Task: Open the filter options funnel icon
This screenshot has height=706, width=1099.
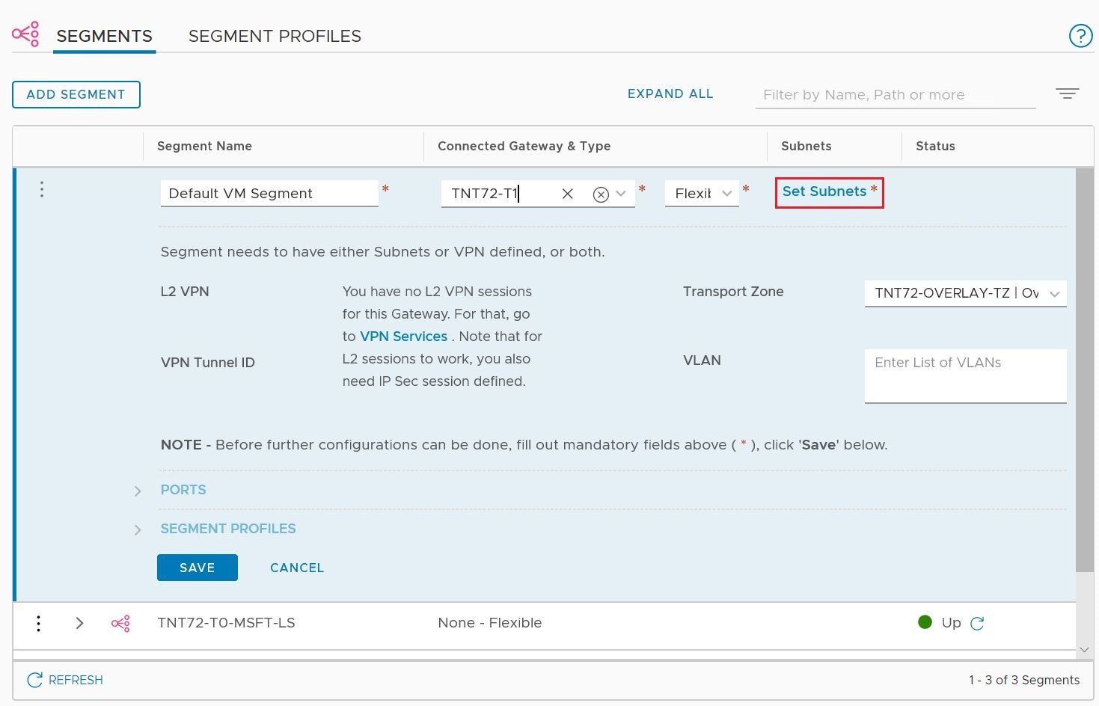Action: [1068, 93]
